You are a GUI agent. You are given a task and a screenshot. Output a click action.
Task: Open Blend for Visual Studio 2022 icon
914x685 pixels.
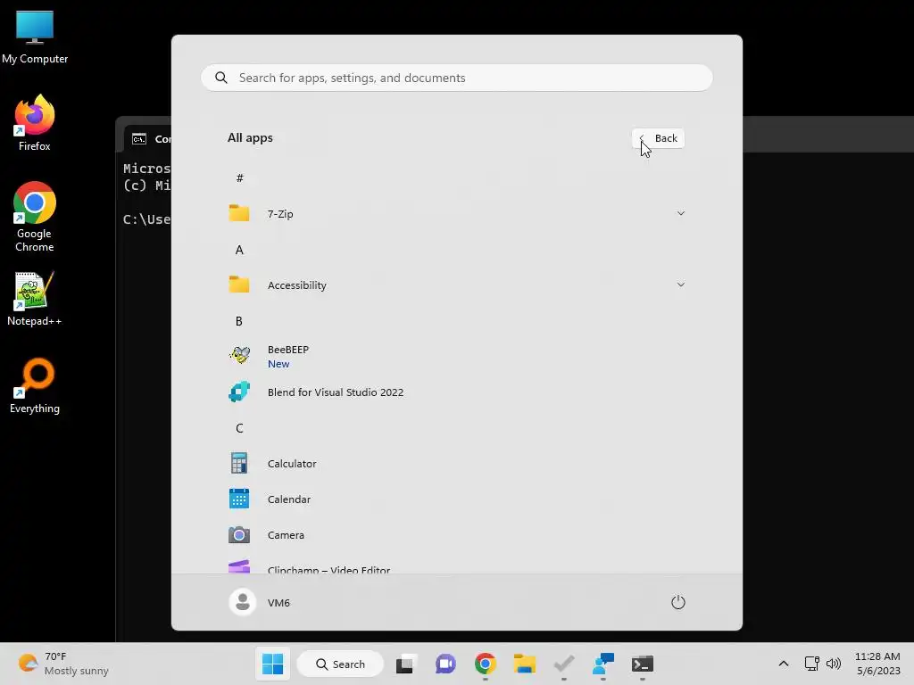pos(239,392)
